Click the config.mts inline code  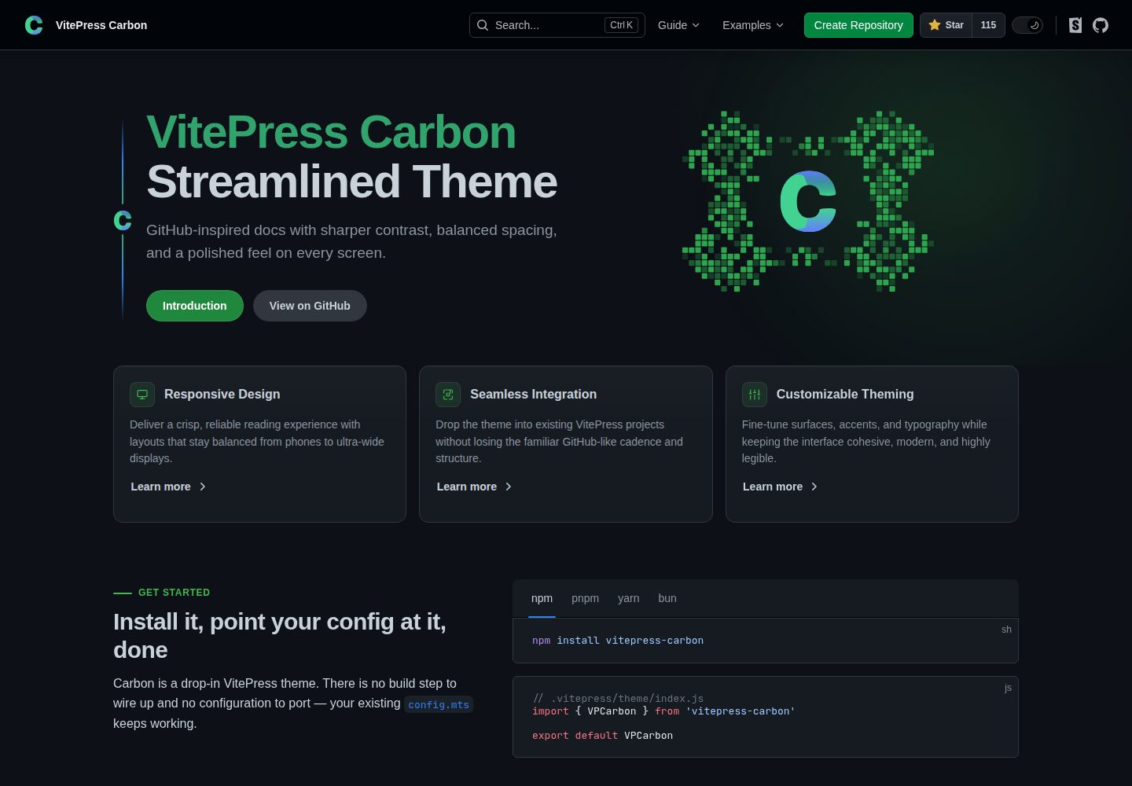point(439,704)
